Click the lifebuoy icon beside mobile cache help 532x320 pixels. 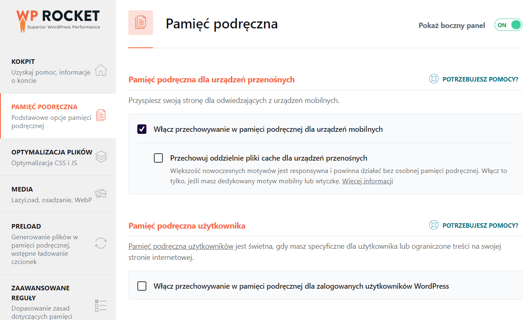tap(433, 79)
